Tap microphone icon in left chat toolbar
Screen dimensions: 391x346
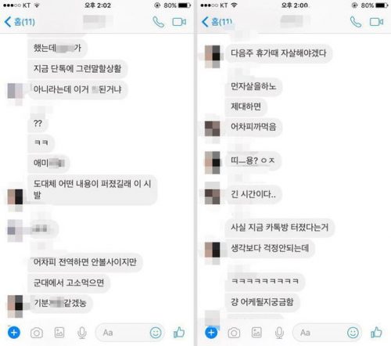click(82, 333)
